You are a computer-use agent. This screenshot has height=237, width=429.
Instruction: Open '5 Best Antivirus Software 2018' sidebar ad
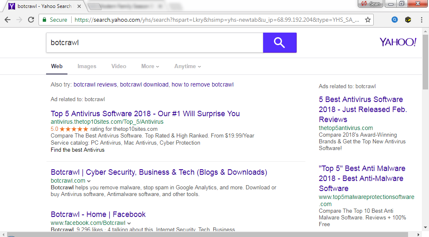coord(363,110)
